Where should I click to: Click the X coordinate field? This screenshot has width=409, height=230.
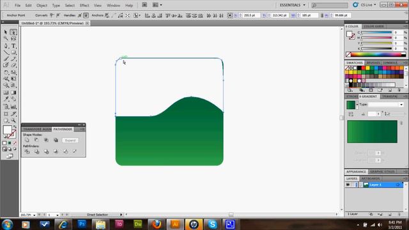251,15
